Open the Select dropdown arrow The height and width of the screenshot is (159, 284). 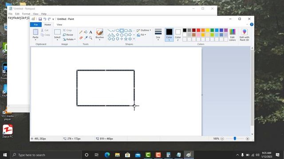pos(57,40)
